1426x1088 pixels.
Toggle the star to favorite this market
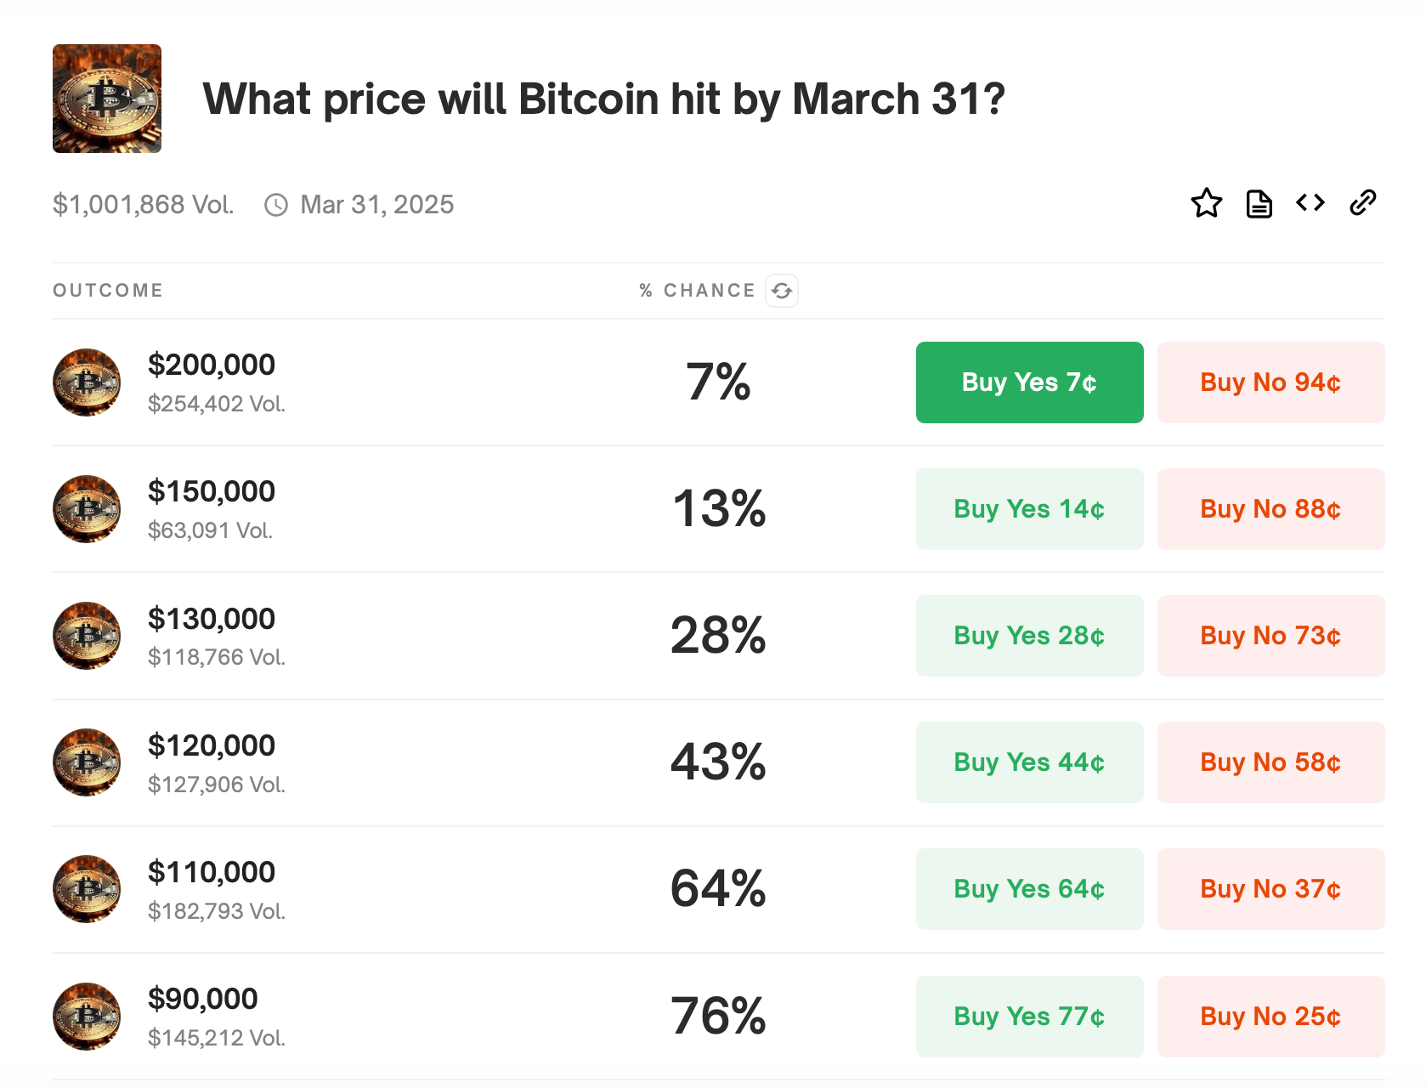[x=1207, y=203]
